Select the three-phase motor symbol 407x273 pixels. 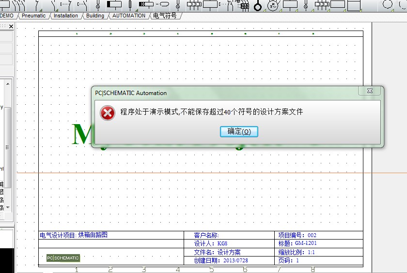point(274,5)
